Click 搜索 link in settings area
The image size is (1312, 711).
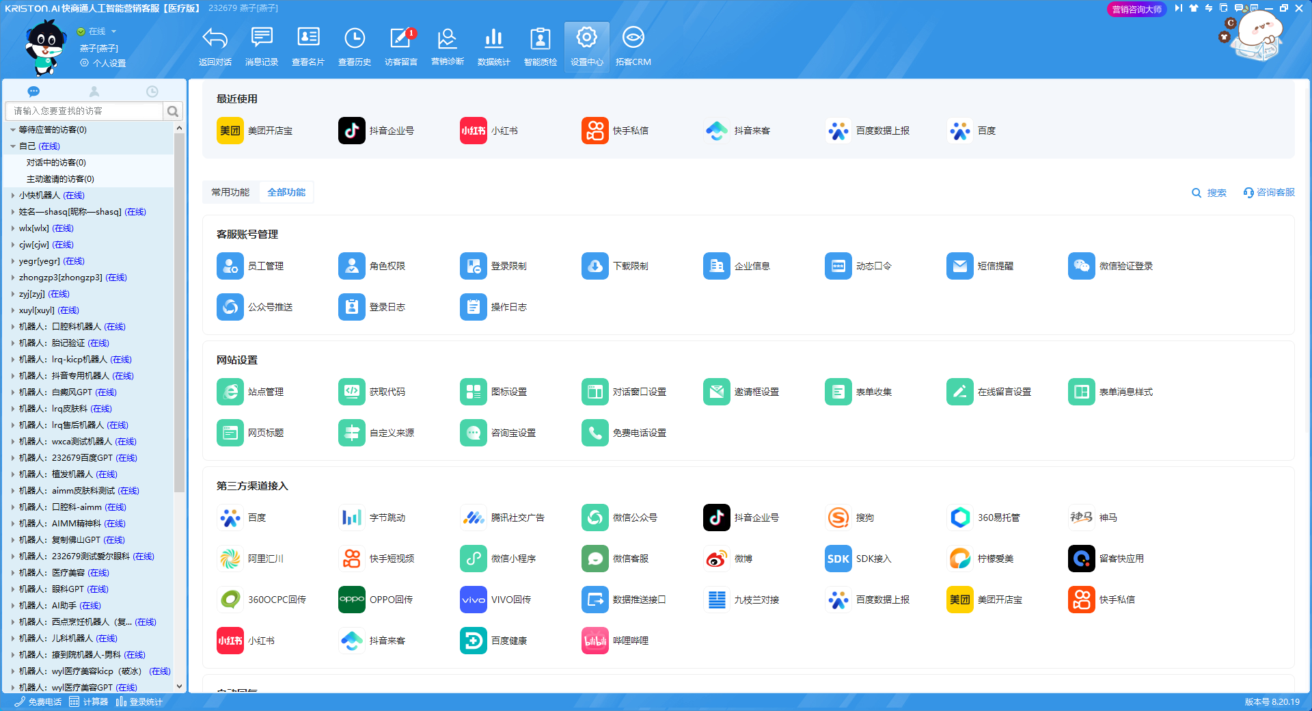point(1209,193)
